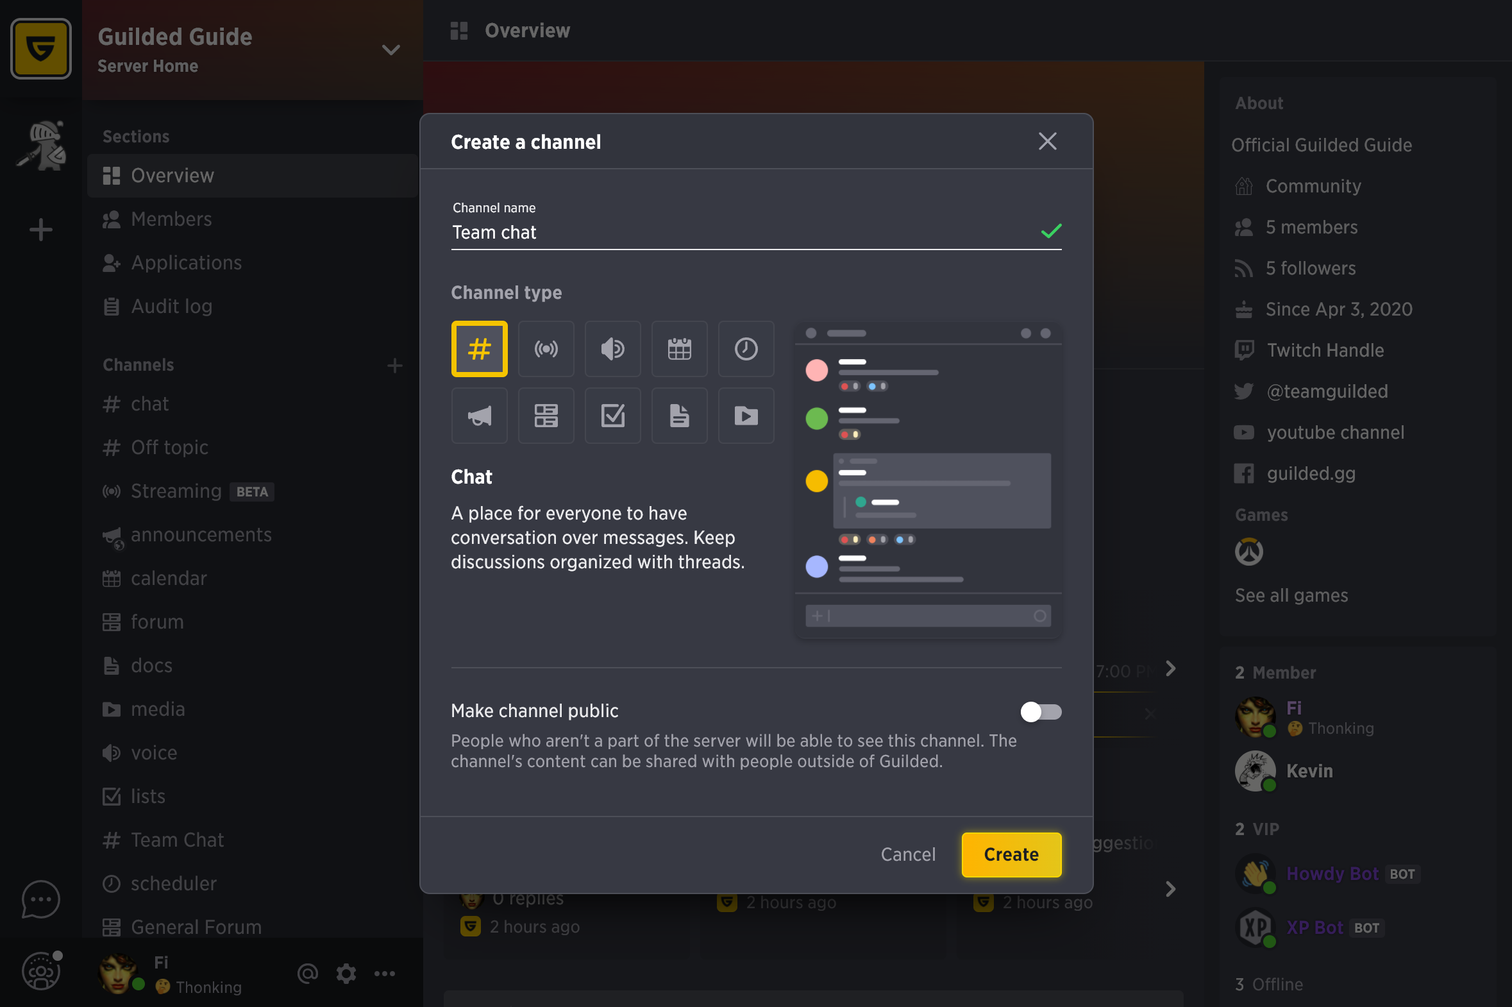This screenshot has height=1007, width=1512.
Task: Select the Media channel type icon
Action: pyautogui.click(x=744, y=414)
